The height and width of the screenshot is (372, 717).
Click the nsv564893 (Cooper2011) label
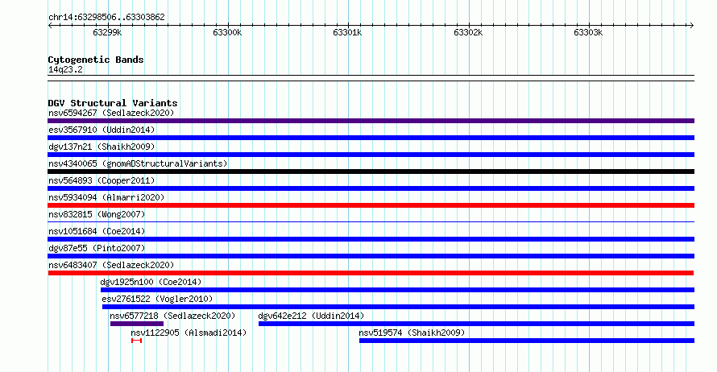pos(102,180)
